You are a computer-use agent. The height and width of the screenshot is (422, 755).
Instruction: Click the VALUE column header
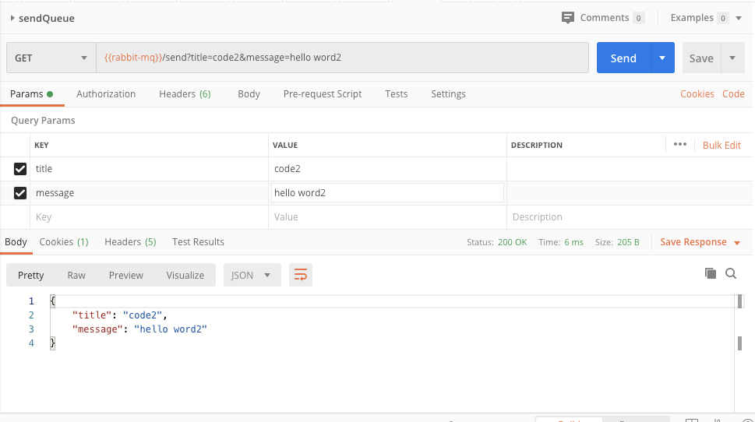(x=285, y=146)
